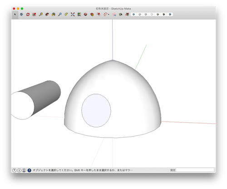Image resolution: width=227 pixels, height=189 pixels.
Task: Pick the yellow Protractor tool
Action: (66, 15)
